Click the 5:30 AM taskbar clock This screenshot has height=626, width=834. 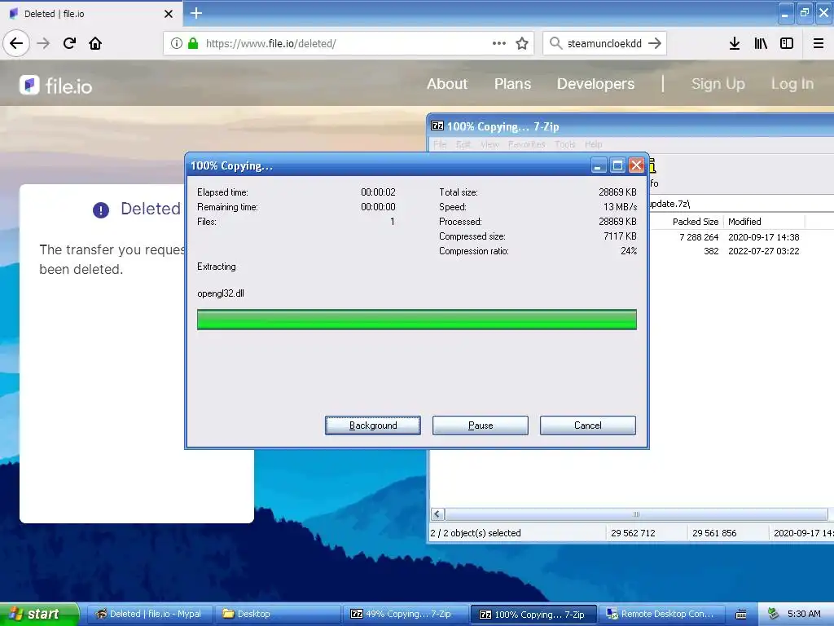tap(804, 614)
